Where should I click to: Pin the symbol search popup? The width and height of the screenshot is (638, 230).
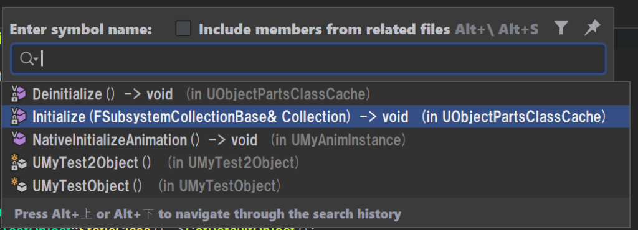592,28
